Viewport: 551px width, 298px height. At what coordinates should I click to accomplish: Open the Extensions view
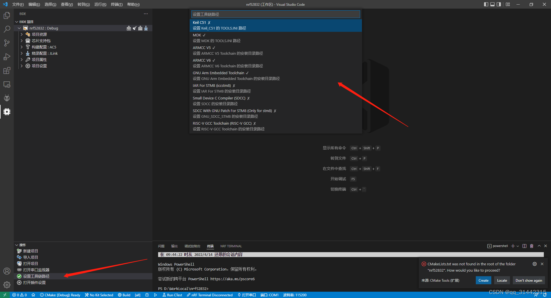coord(7,70)
